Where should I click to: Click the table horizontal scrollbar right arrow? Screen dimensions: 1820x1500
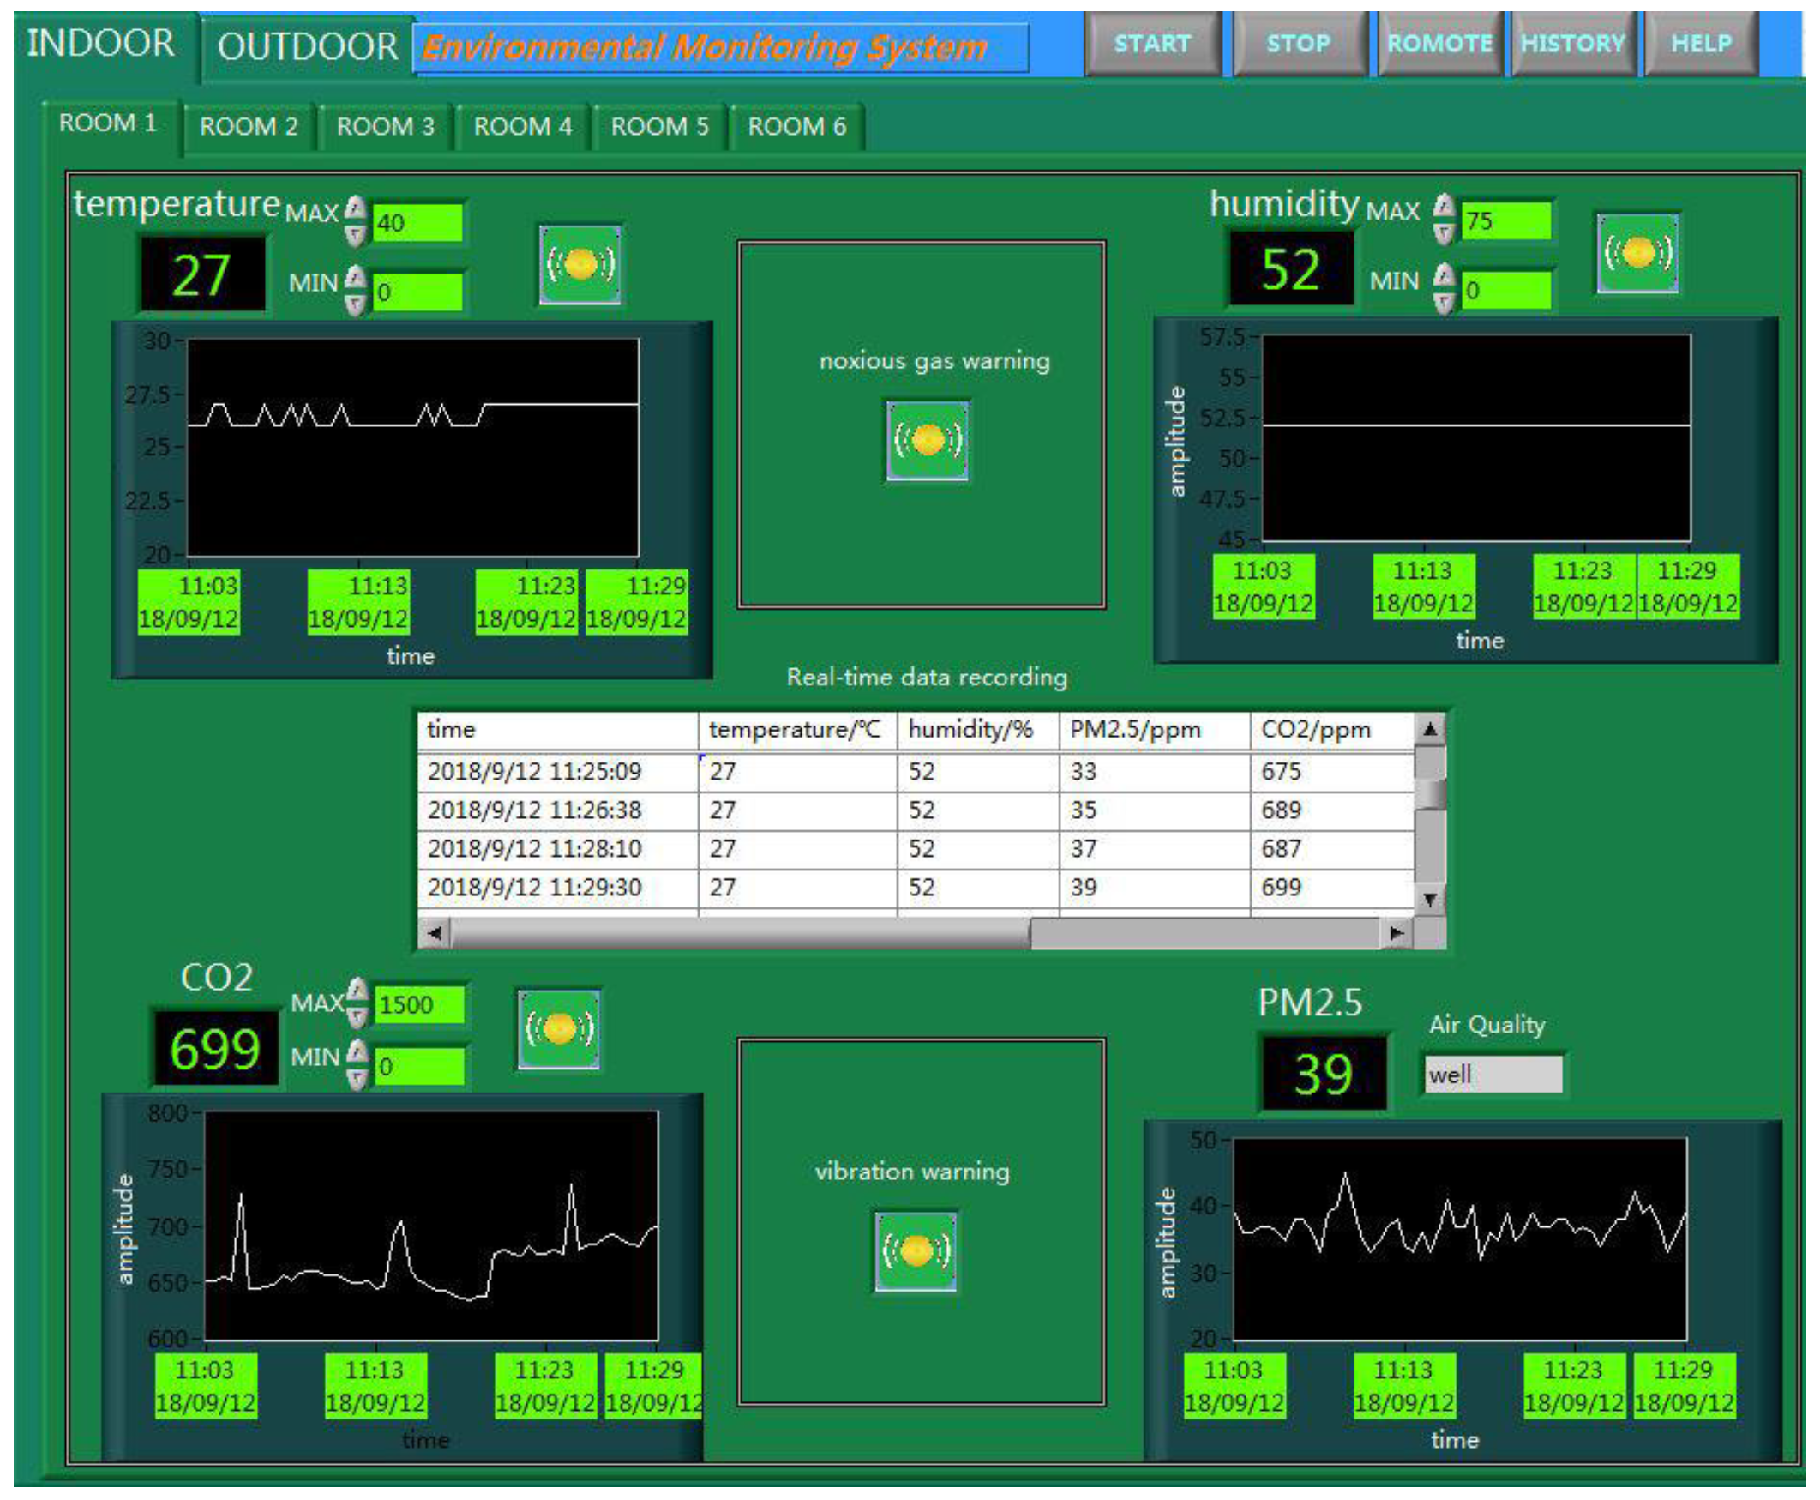1396,932
